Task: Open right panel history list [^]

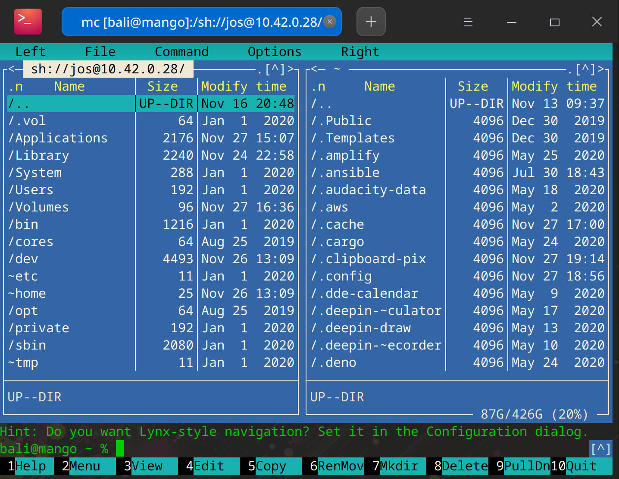Action: pos(585,69)
